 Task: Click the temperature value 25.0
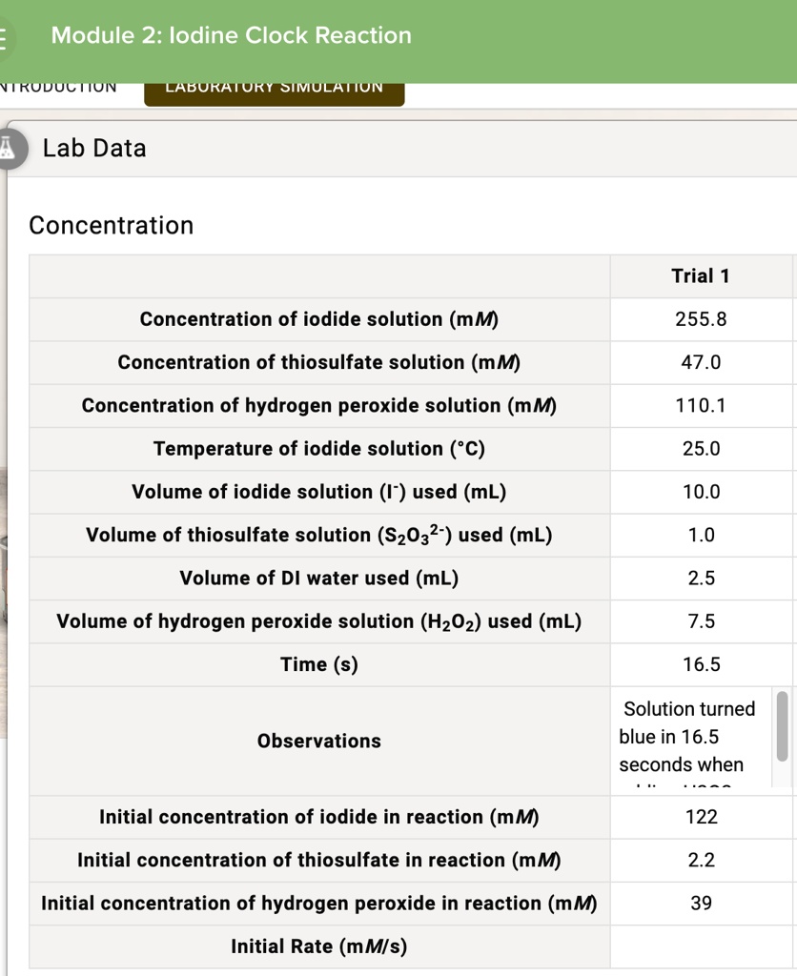701,449
